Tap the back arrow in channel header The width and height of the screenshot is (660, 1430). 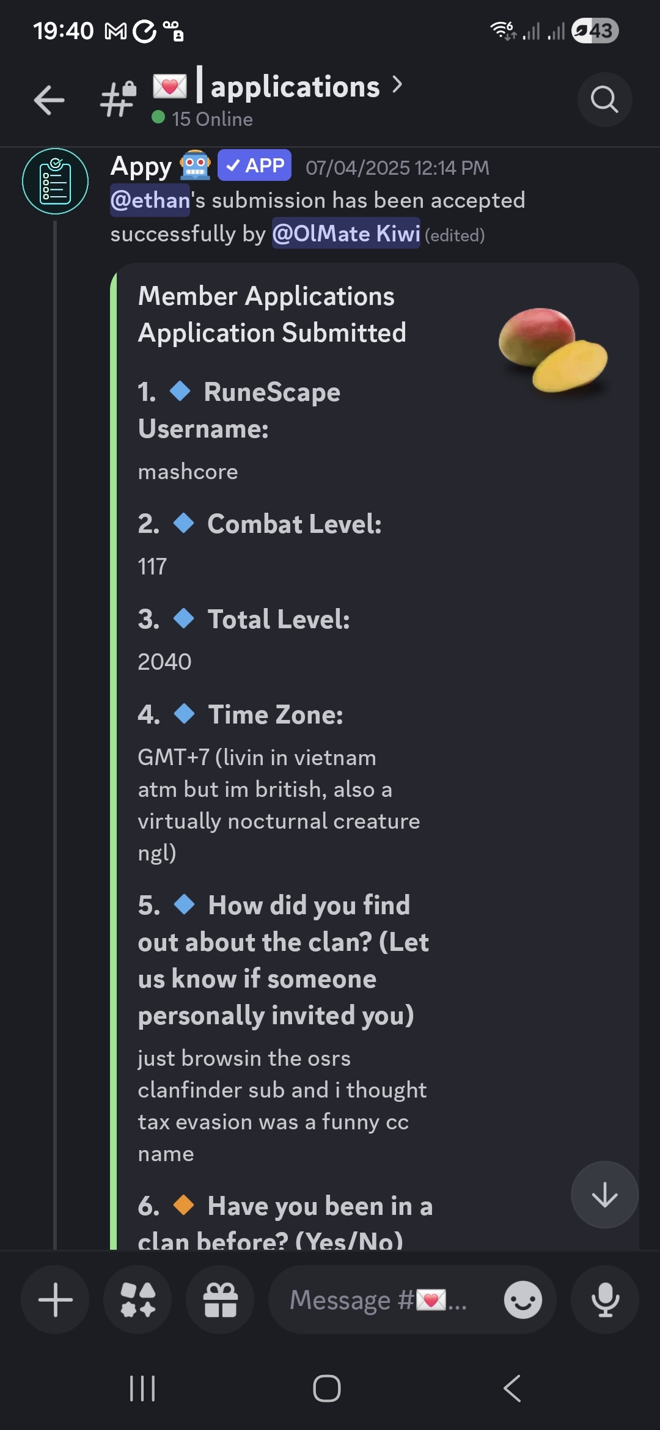[50, 100]
